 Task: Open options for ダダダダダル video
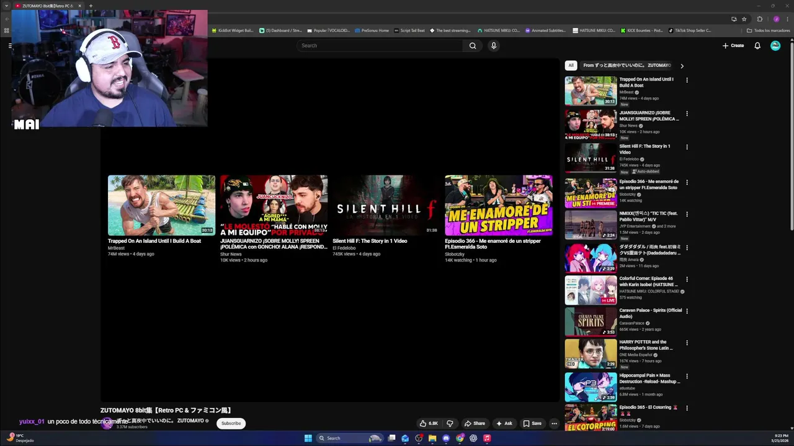[687, 247]
